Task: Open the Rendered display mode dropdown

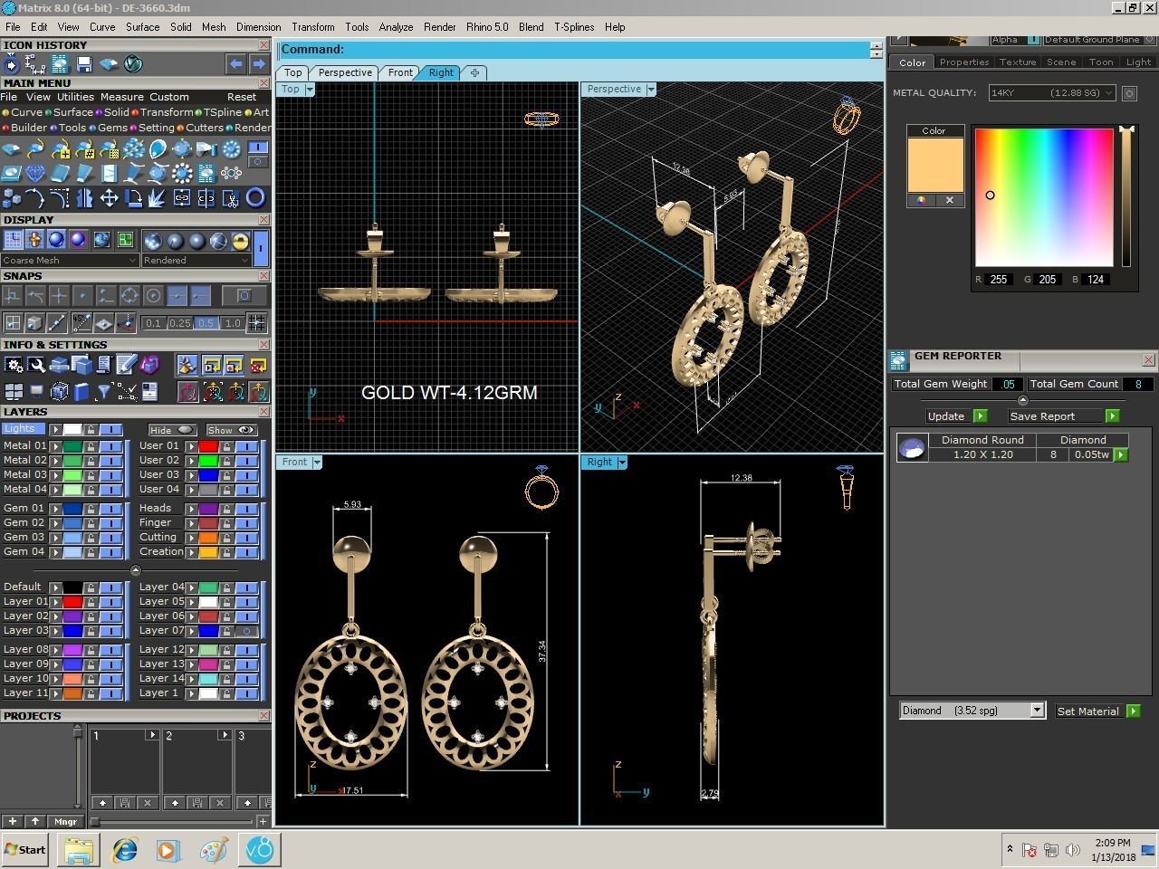Action: click(196, 260)
